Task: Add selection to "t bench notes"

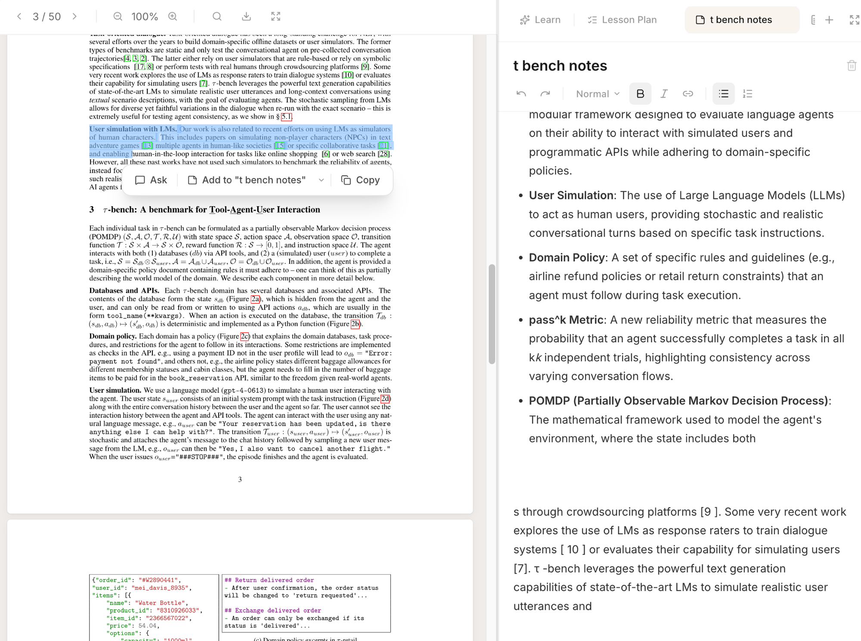Action: (x=247, y=180)
